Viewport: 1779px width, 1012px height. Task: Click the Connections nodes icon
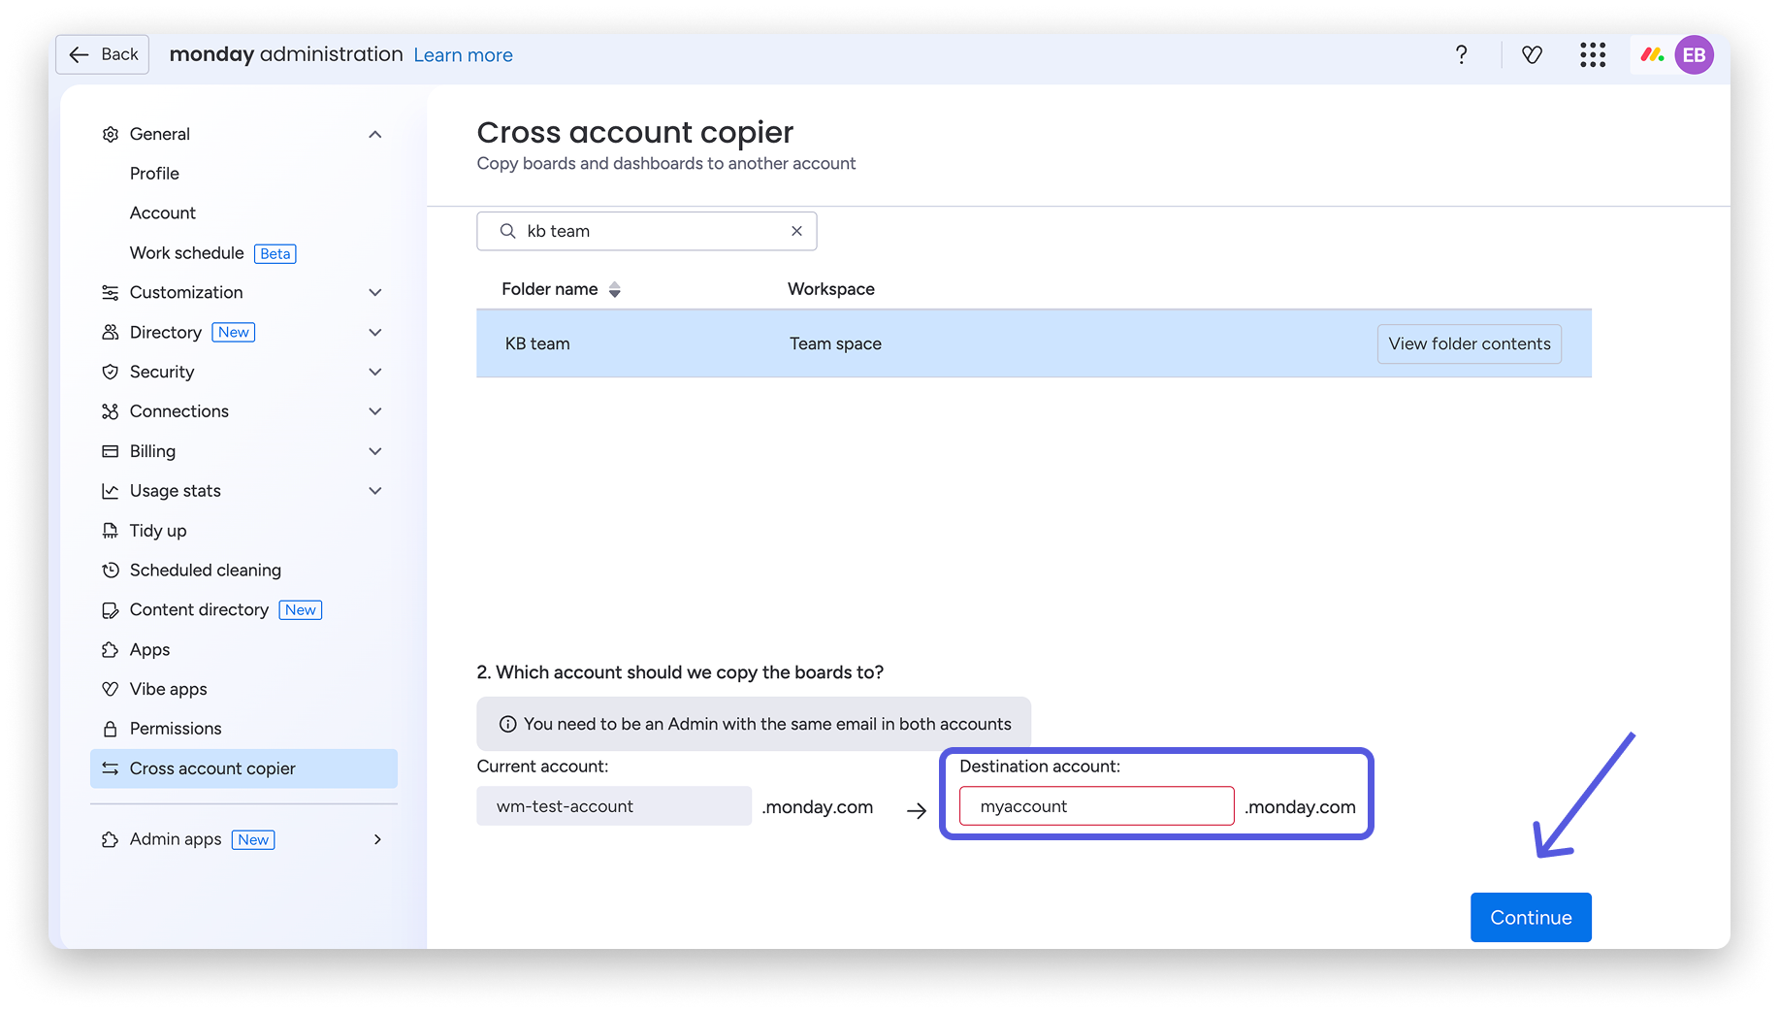pos(111,411)
